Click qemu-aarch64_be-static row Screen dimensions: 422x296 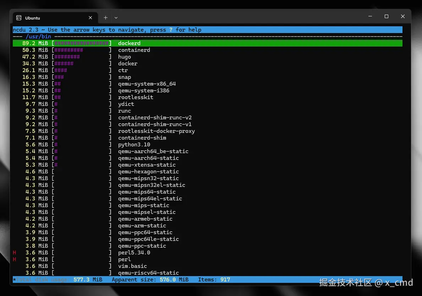208,151
